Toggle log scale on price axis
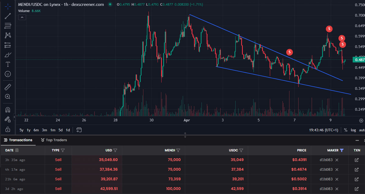The image size is (365, 194). [x=353, y=130]
